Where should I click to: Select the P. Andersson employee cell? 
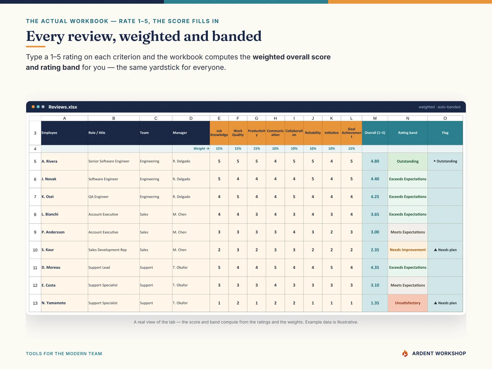click(x=65, y=232)
